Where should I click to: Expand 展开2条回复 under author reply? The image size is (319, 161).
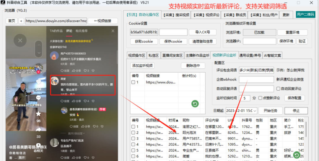tap(76, 133)
